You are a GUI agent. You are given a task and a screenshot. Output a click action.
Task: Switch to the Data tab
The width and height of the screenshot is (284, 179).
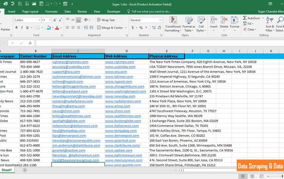click(68, 12)
